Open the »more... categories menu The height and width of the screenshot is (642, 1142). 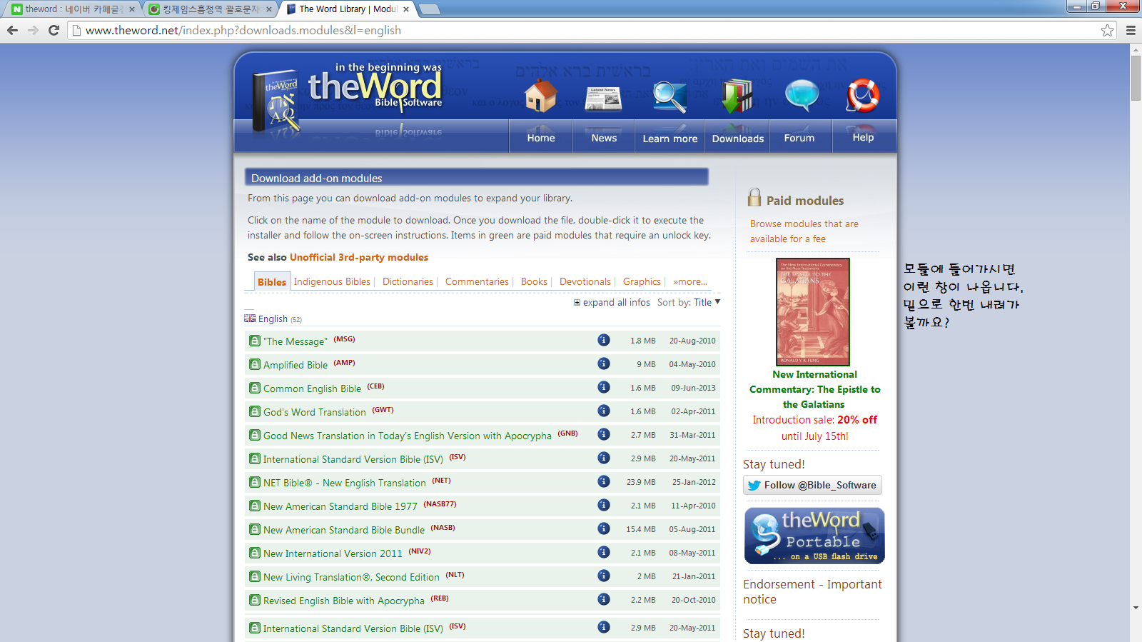(x=690, y=281)
